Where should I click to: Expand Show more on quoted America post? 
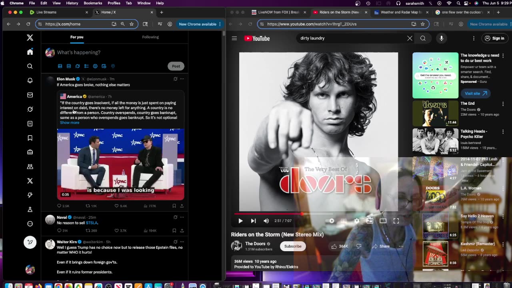tap(70, 122)
